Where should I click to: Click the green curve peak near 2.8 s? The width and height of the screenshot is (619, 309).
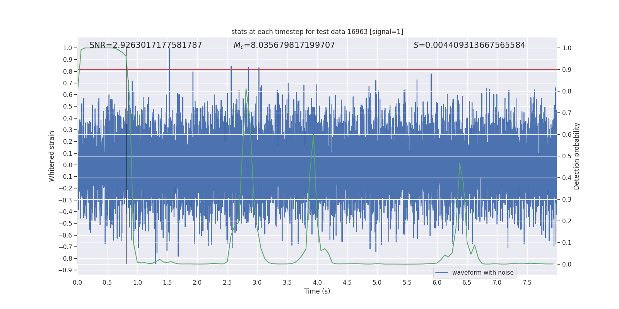coord(246,89)
